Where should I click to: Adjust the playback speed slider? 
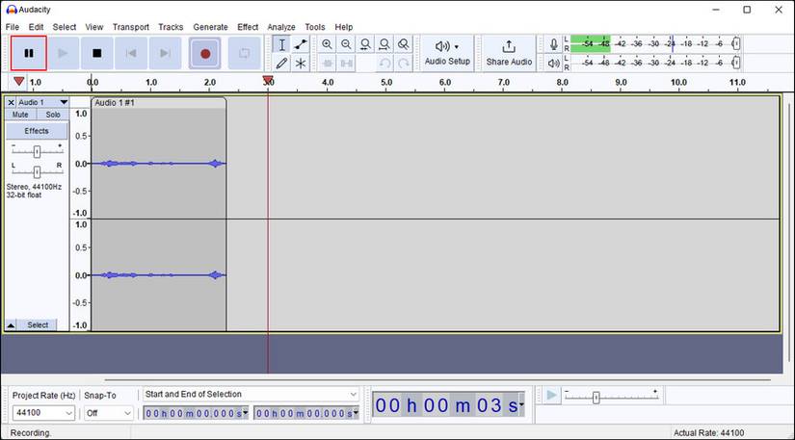[596, 398]
